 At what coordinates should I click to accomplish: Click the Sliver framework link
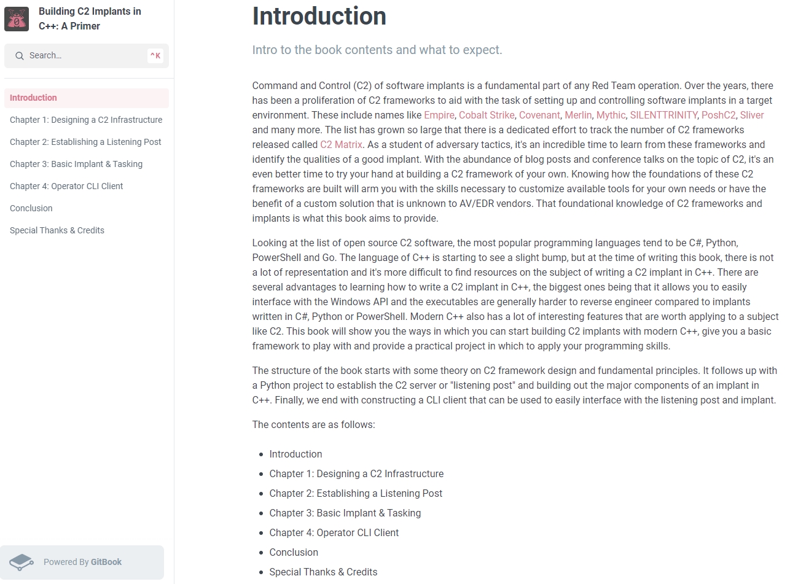[x=752, y=115]
